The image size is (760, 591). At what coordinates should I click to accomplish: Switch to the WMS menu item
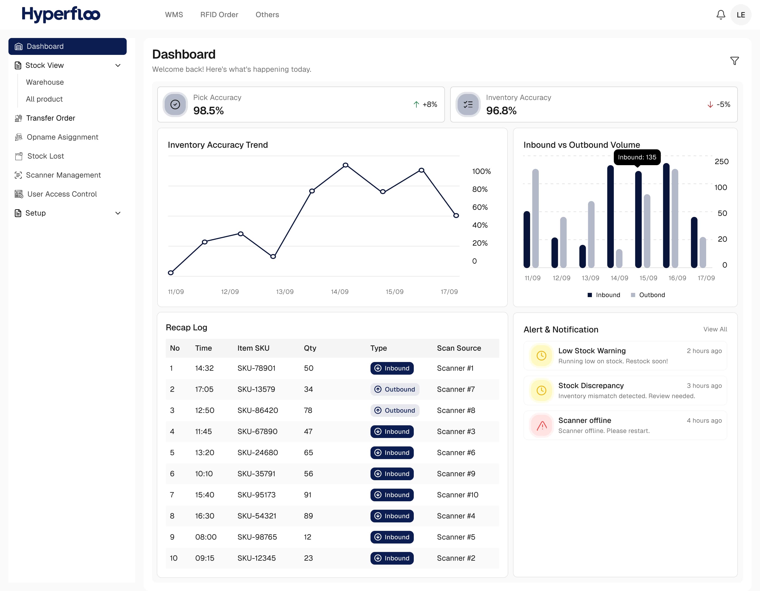(174, 15)
